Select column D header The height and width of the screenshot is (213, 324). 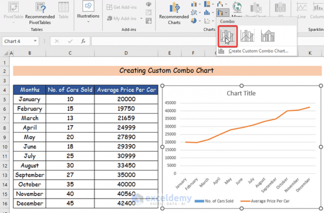pos(126,53)
